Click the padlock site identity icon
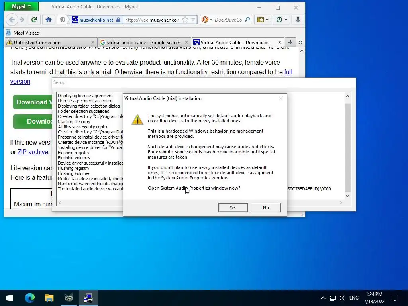Image resolution: width=408 pixels, height=306 pixels. (x=118, y=20)
